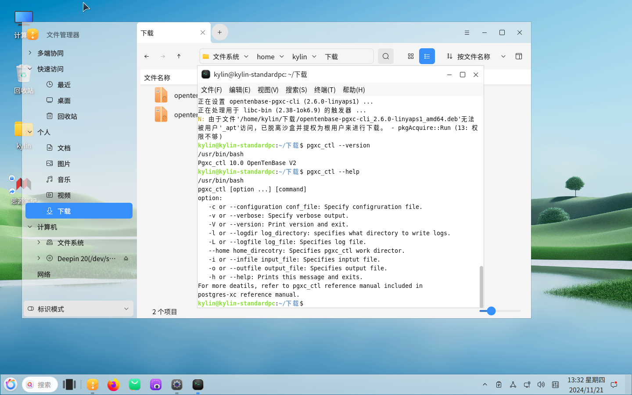Eject the Deepin 20 volume
Image resolution: width=632 pixels, height=395 pixels.
[126, 259]
